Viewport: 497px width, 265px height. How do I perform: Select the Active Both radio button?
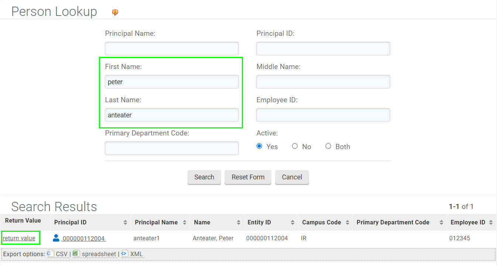[x=328, y=146]
